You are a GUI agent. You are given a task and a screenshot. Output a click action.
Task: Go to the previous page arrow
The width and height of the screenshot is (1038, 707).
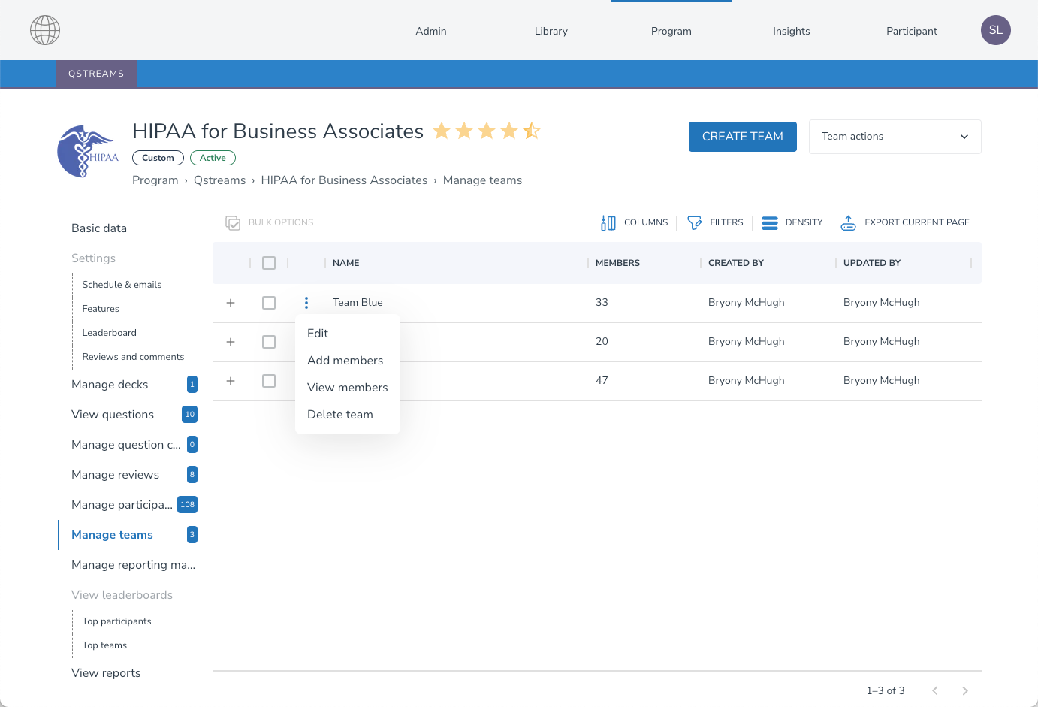click(935, 690)
